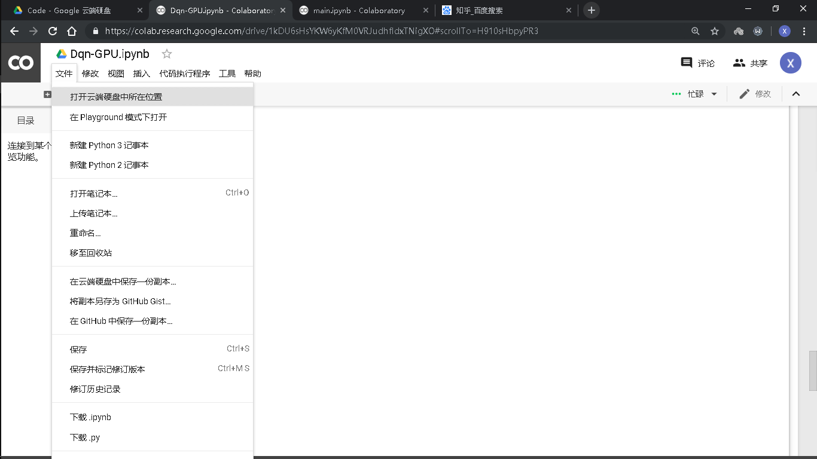
Task: Open the 帮助 menu
Action: (253, 74)
